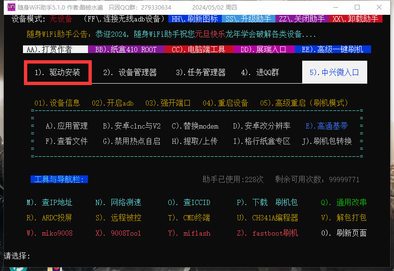Choose 0).刷新页面
The width and height of the screenshot is (394, 271).
(x=344, y=233)
